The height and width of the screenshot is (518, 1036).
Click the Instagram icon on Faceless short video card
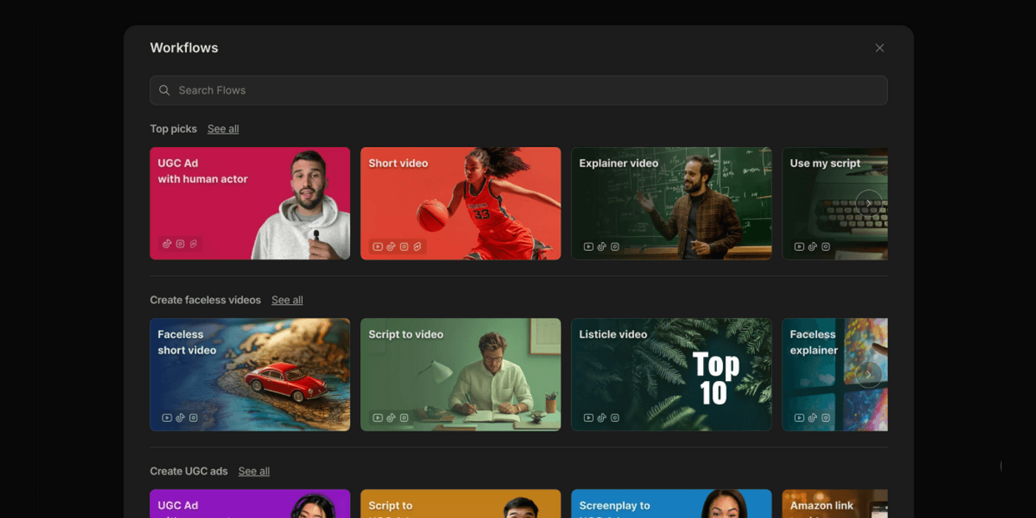click(x=193, y=417)
